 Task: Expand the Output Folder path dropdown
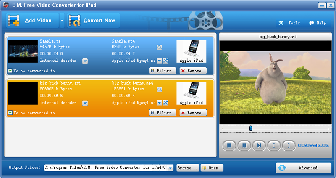[171, 168]
